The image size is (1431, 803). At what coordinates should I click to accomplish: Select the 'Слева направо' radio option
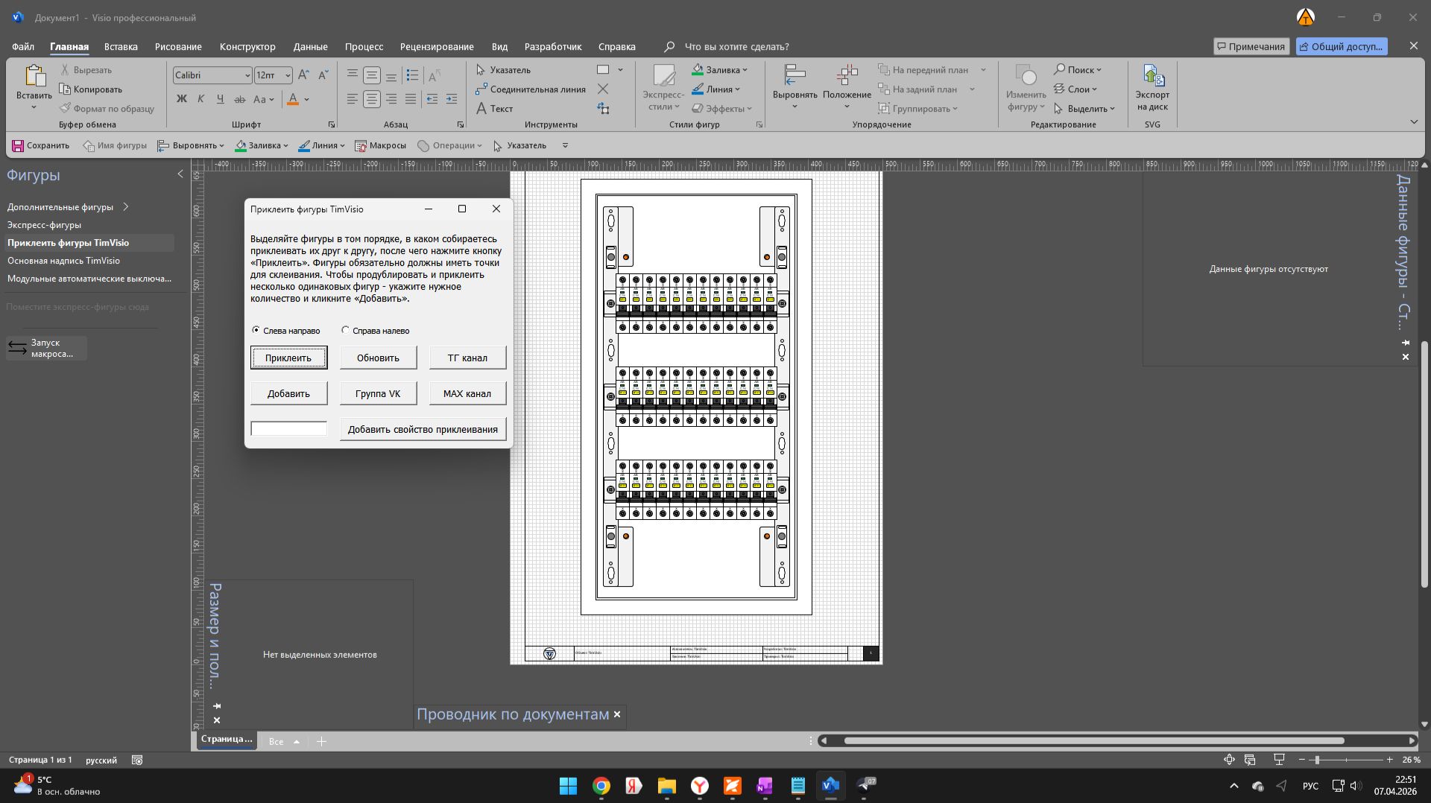(256, 330)
